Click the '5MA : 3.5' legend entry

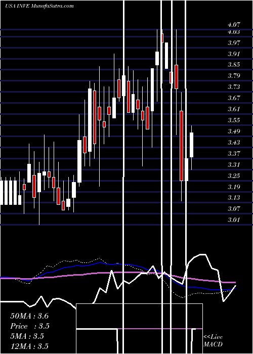coord(27,336)
